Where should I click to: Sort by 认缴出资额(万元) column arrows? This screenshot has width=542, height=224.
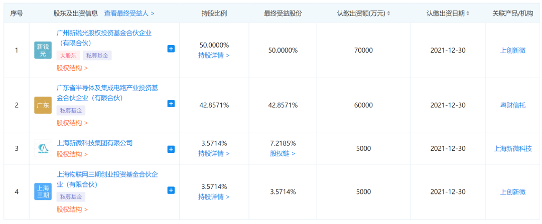point(388,14)
